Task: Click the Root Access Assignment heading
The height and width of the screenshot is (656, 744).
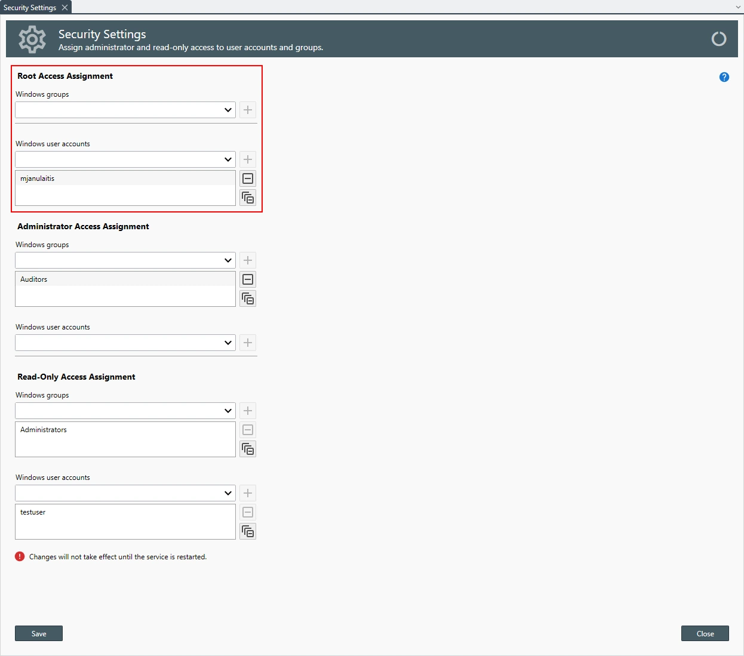Action: [x=65, y=76]
